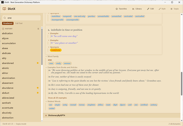Screen dimensions: 183x126
Task: Select history word "abdication"
Action: (x=7, y=33)
